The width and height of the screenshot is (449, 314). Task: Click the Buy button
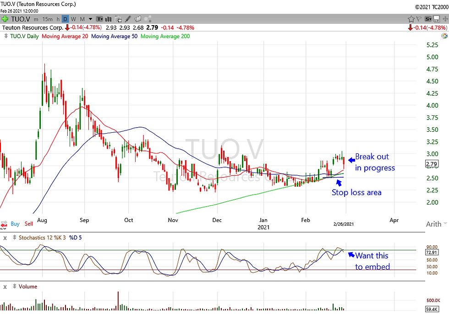coord(15,224)
